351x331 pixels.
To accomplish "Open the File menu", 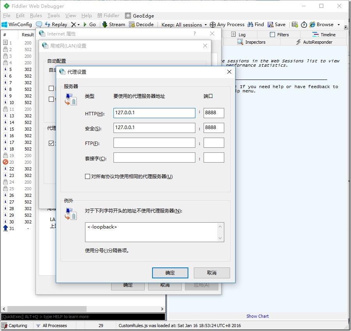I will point(7,16).
